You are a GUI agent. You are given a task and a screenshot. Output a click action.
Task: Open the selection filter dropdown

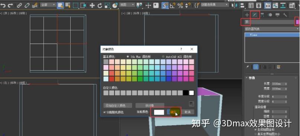[x=48, y=5]
